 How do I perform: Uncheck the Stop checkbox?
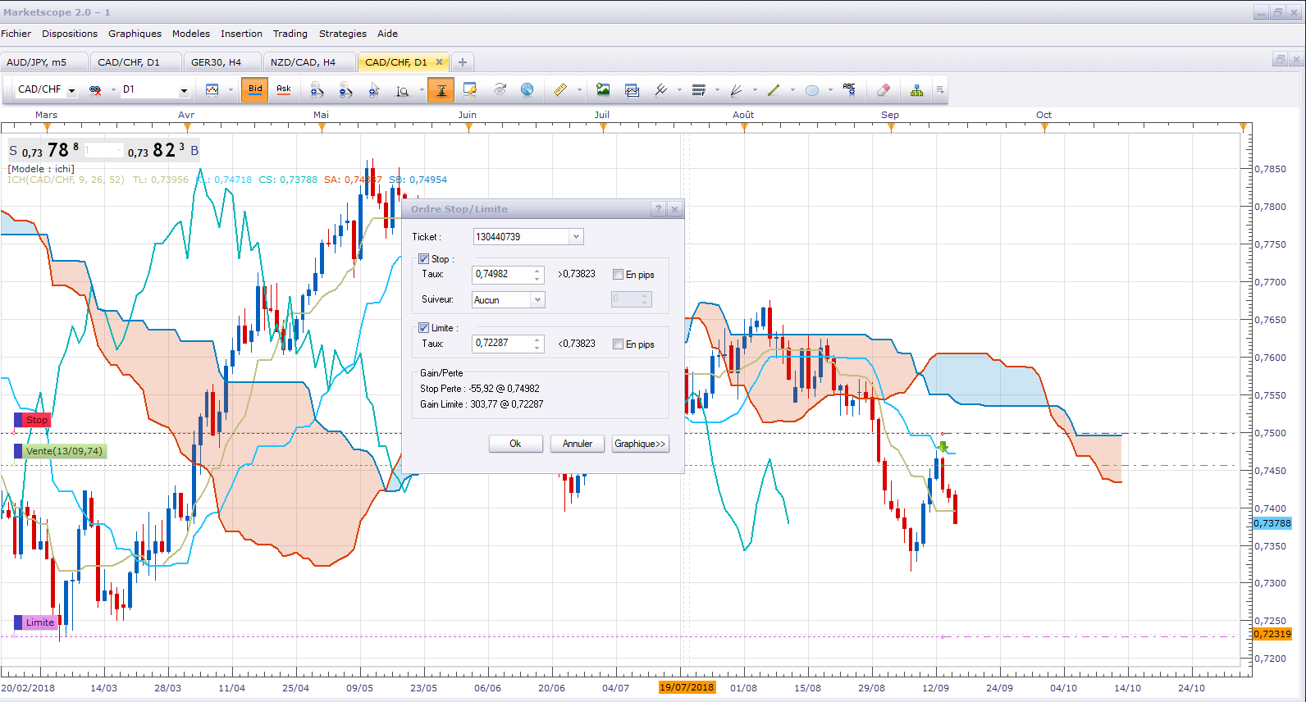pyautogui.click(x=424, y=259)
